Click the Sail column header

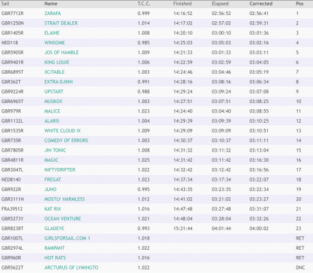tap(5, 4)
